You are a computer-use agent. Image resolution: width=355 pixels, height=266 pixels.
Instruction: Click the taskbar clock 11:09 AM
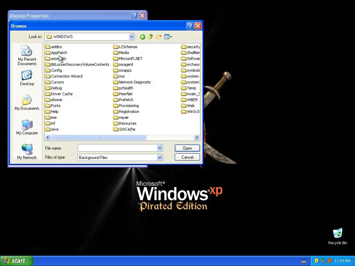[342, 261]
